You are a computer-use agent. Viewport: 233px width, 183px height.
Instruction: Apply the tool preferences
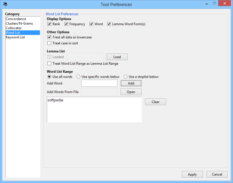(192, 174)
